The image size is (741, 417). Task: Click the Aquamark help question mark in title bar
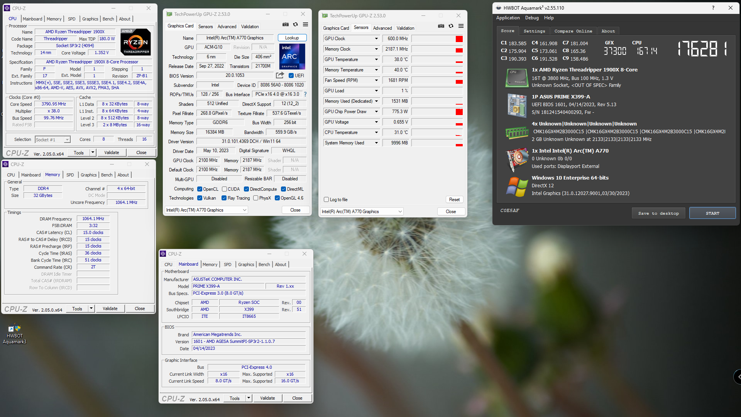713,8
